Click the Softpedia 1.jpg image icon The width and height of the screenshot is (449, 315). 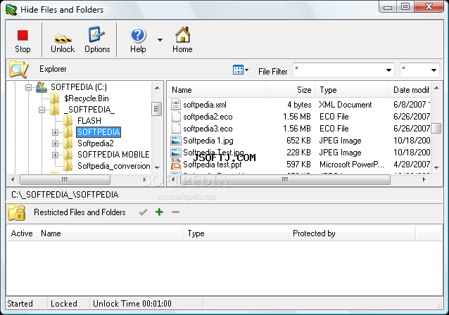pyautogui.click(x=176, y=141)
